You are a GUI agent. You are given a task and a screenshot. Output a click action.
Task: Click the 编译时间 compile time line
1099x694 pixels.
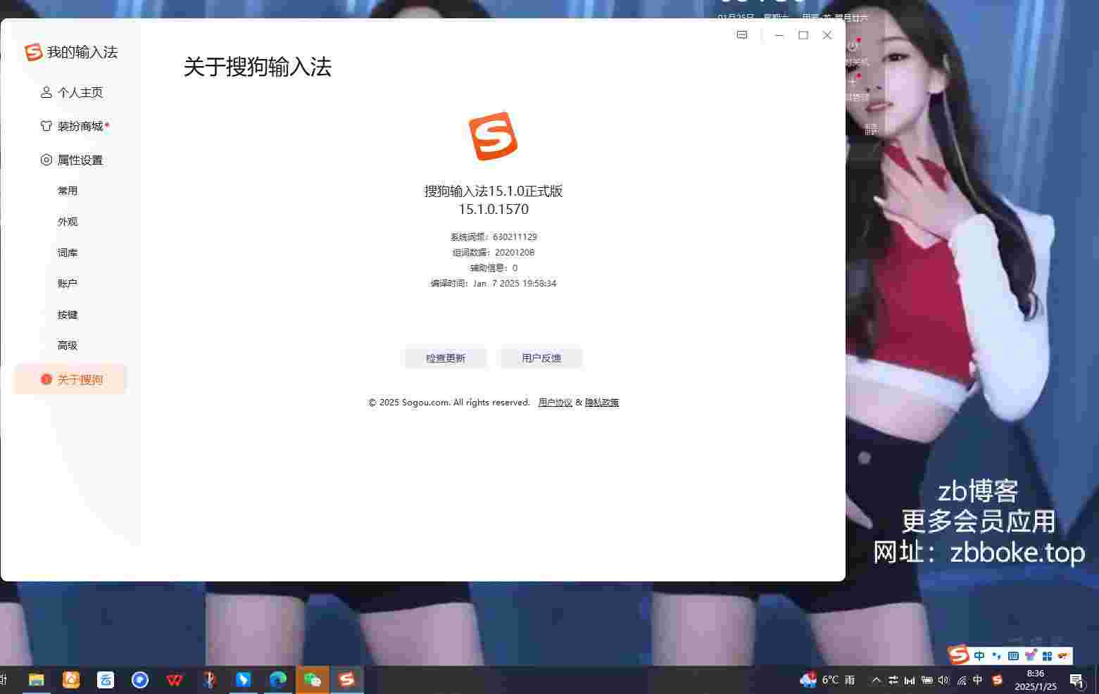click(x=494, y=284)
